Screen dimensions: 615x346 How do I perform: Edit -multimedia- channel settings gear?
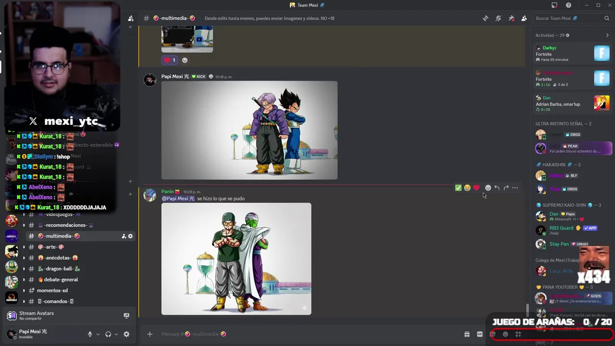130,236
